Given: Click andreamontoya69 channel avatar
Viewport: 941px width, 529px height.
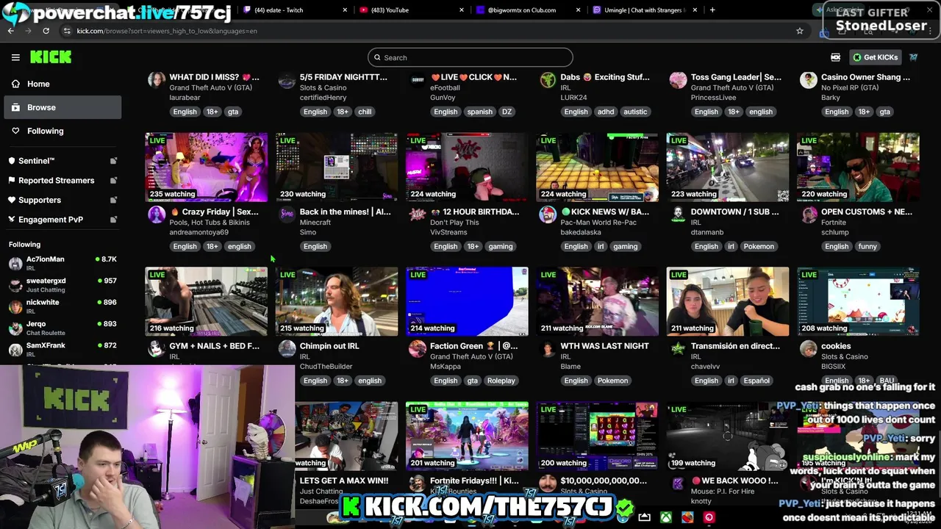Looking at the screenshot, I should click(157, 214).
